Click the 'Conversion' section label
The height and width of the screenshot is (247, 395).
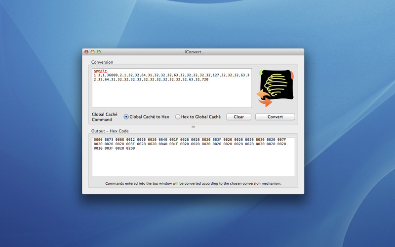click(102, 62)
